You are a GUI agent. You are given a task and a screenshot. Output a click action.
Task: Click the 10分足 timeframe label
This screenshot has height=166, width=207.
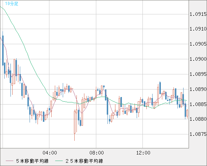tap(12, 4)
